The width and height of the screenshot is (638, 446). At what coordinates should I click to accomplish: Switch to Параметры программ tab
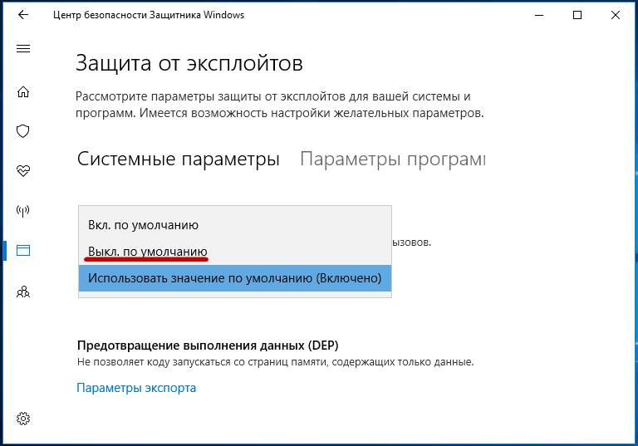393,159
